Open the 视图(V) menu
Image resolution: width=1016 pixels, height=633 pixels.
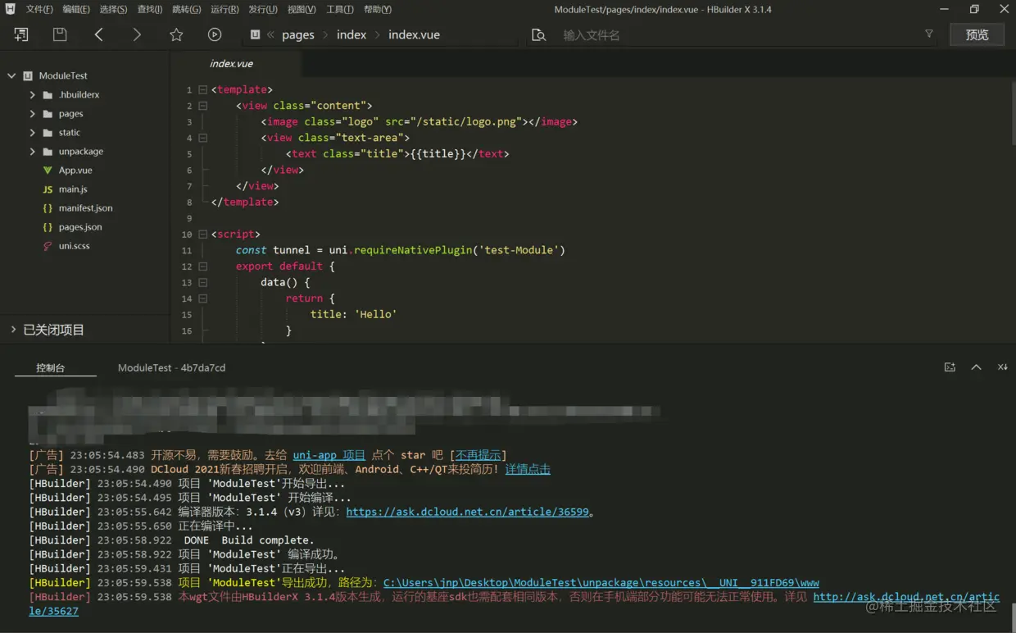click(302, 10)
